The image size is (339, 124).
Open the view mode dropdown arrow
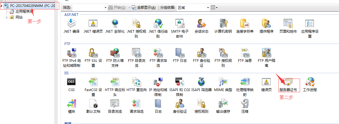click(217, 8)
